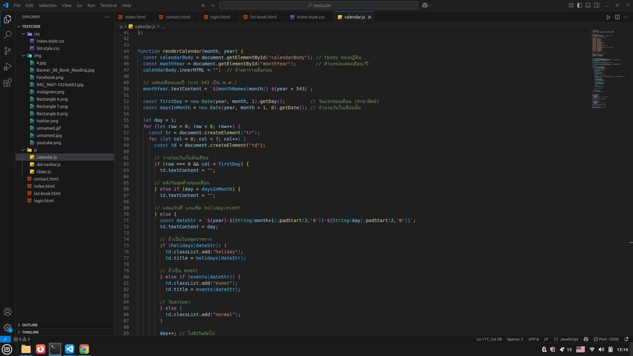Split the editor right
633x356 pixels.
[617, 17]
